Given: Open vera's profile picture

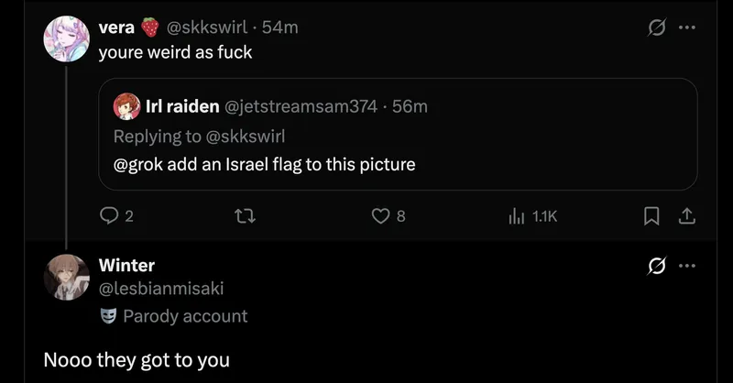Looking at the screenshot, I should tap(67, 40).
